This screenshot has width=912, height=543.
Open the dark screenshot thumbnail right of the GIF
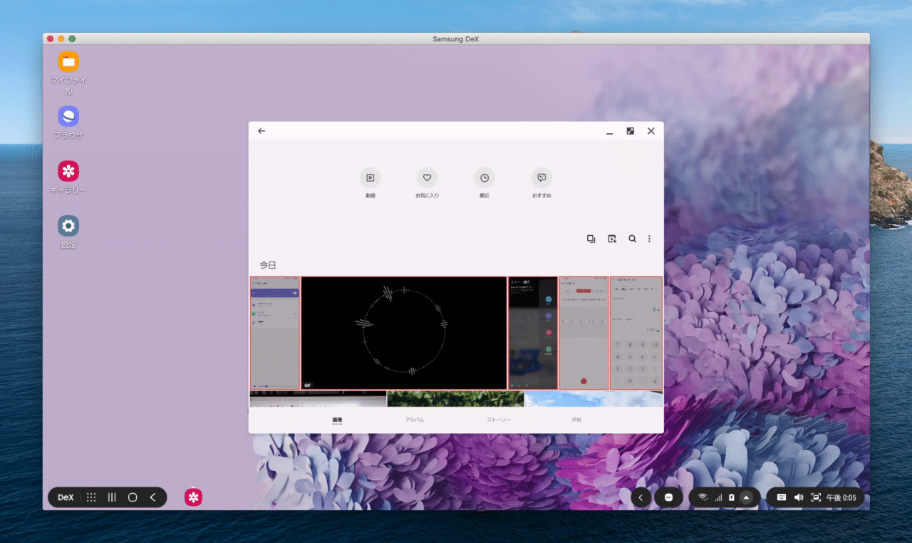[533, 333]
